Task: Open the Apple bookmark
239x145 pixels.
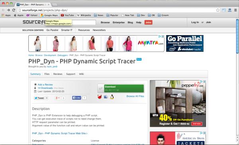Action: tap(19, 15)
